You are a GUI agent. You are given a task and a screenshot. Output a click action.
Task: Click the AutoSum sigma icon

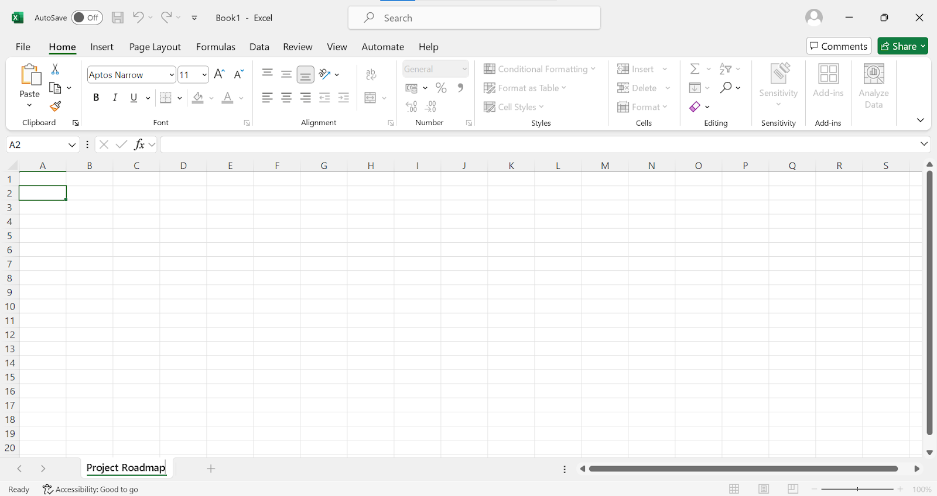[x=695, y=69]
